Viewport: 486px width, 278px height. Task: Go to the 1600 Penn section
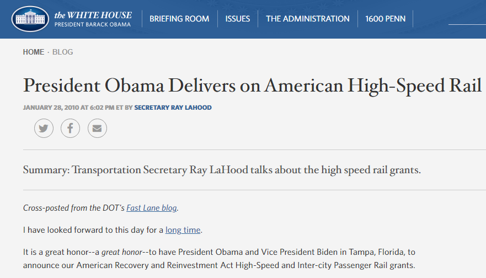[385, 19]
